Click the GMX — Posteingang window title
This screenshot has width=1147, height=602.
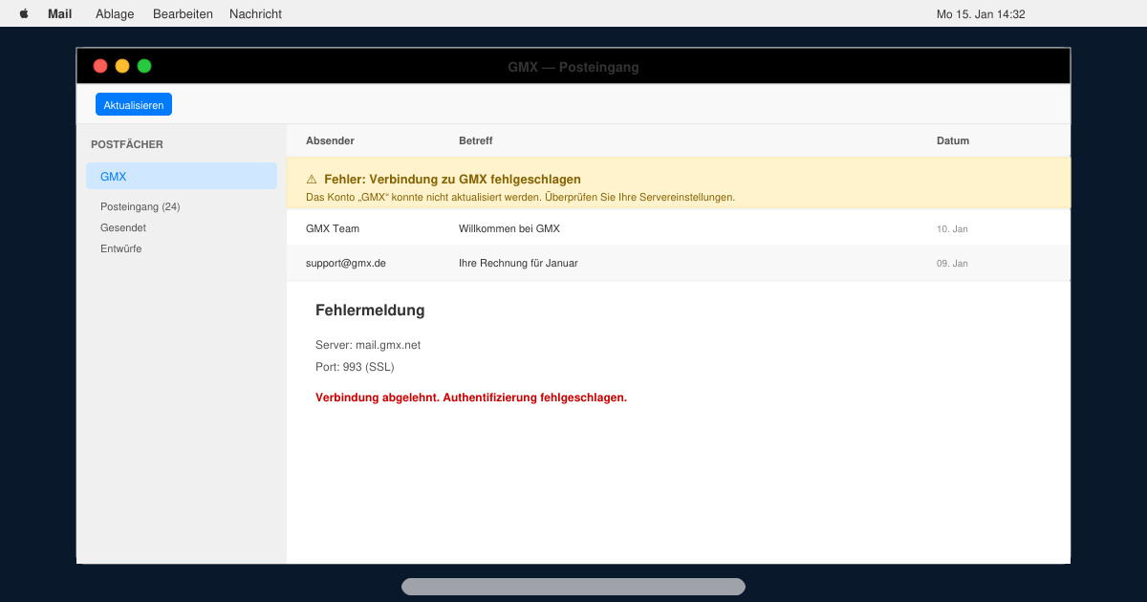tap(573, 67)
